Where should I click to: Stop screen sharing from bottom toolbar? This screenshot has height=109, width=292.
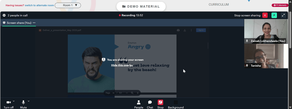[x=160, y=104]
